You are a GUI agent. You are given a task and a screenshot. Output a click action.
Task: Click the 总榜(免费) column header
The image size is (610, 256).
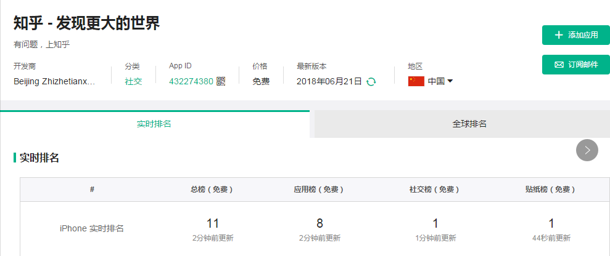(x=212, y=190)
